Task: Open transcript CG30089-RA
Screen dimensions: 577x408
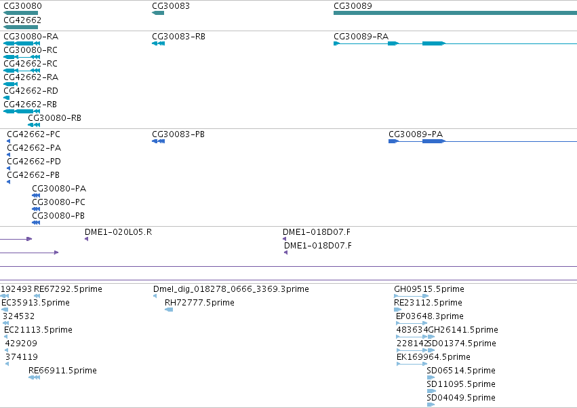Action: pos(361,37)
